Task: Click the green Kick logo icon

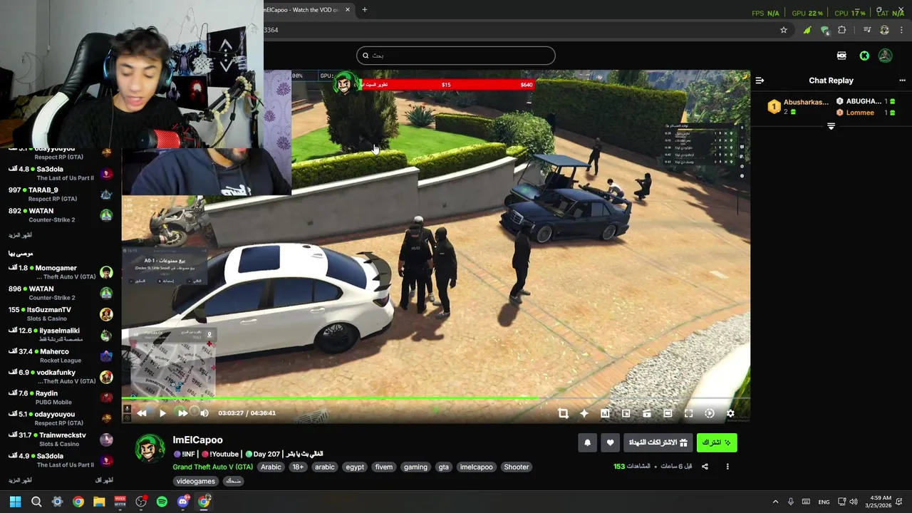Action: tap(864, 56)
